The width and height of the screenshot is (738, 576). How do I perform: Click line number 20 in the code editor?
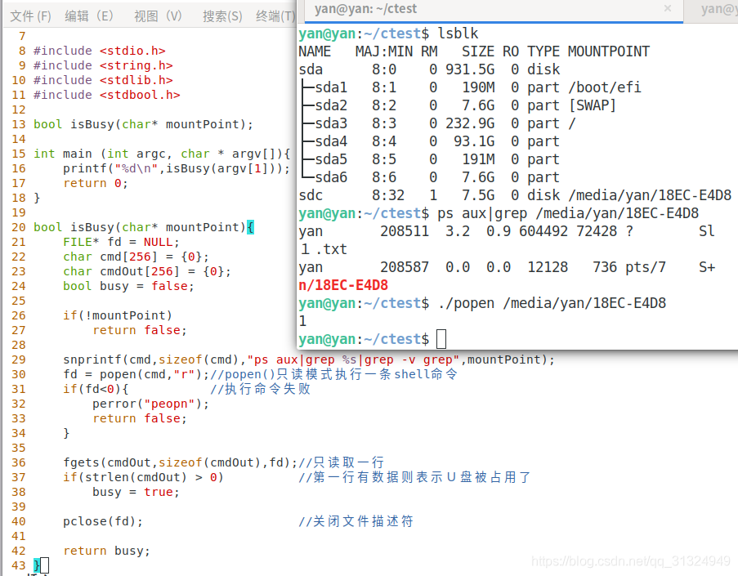(x=18, y=226)
